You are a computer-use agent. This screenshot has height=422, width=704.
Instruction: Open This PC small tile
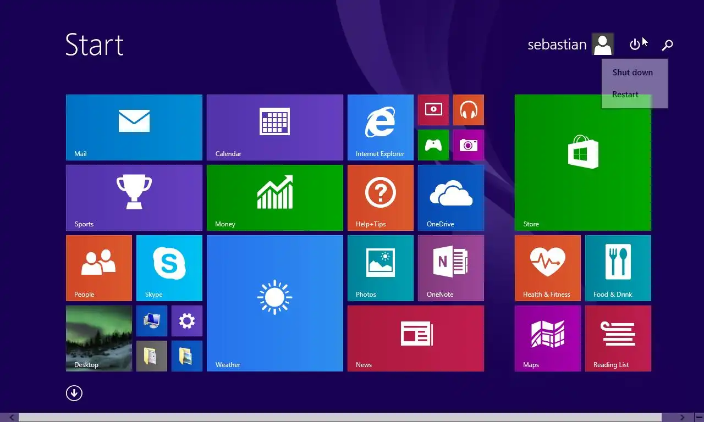[x=152, y=321]
